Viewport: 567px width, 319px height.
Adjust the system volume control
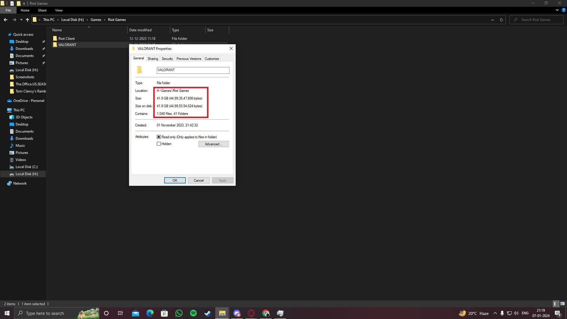(516, 313)
